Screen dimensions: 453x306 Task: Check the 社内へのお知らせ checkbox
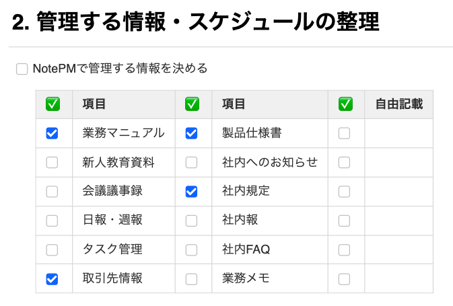click(x=191, y=162)
